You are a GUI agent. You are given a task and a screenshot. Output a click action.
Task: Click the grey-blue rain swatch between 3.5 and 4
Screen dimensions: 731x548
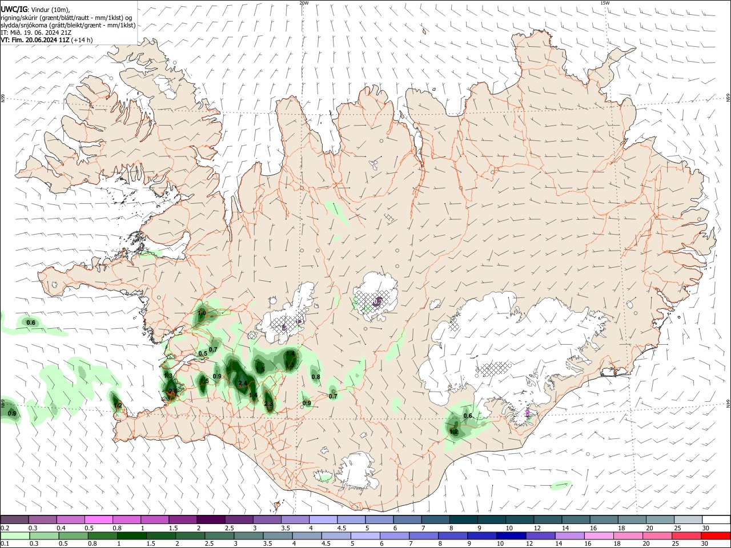pos(278,535)
